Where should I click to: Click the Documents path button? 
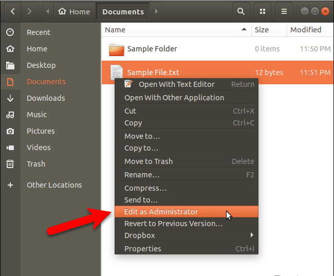123,11
